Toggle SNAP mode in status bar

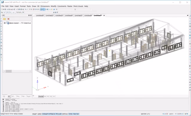coord(35,114)
